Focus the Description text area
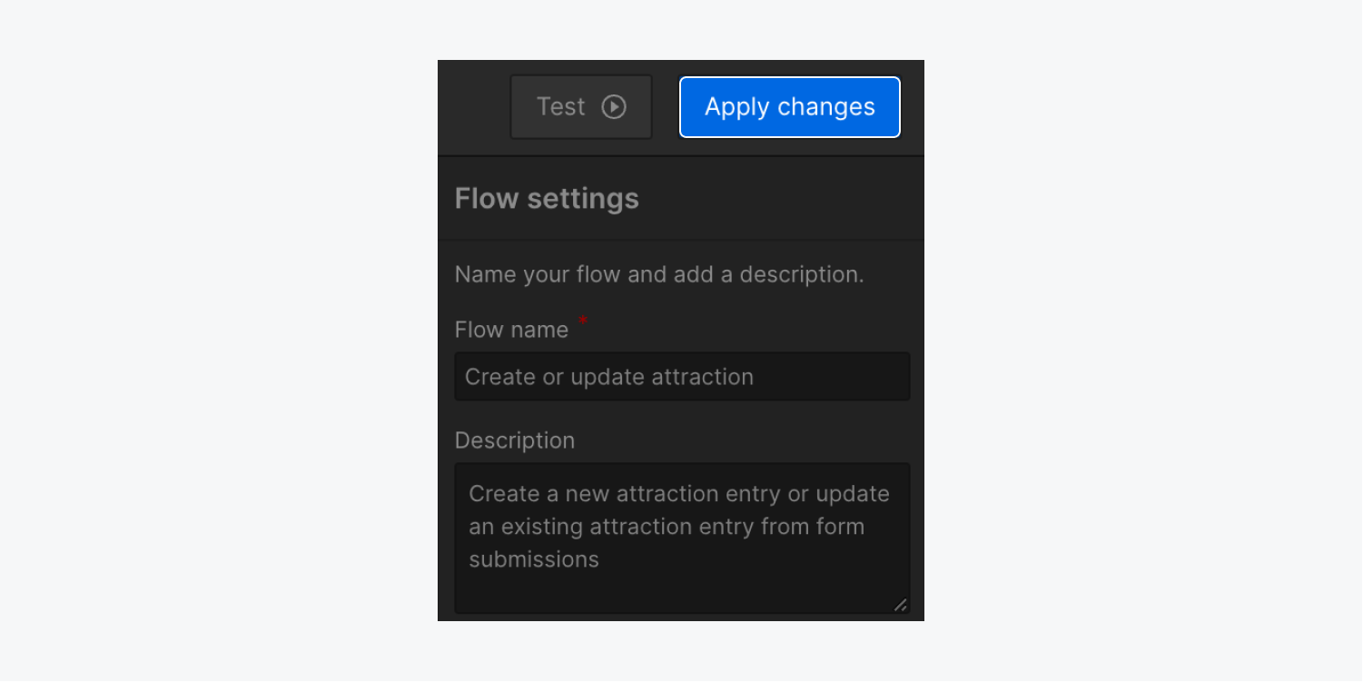The image size is (1363, 682). coord(682,539)
